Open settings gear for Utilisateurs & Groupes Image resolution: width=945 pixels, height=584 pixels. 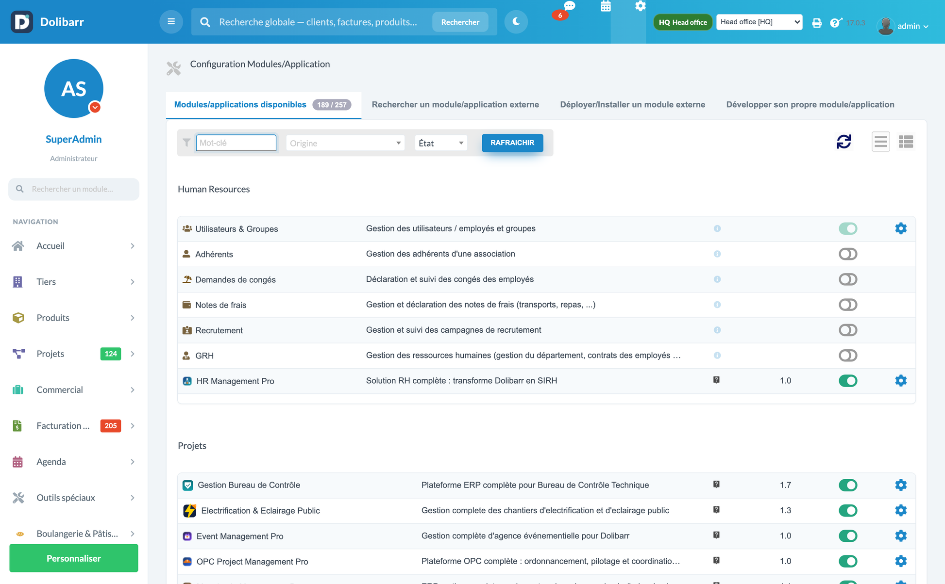click(901, 228)
